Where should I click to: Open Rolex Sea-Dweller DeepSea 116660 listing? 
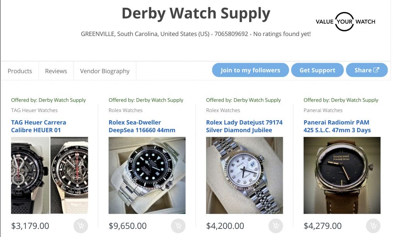click(x=142, y=126)
